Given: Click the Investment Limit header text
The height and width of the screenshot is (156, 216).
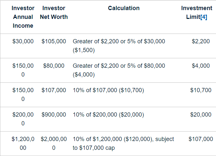Looking at the screenshot, I should (196, 12).
